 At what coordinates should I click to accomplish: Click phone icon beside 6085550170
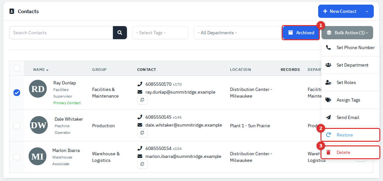140,84
